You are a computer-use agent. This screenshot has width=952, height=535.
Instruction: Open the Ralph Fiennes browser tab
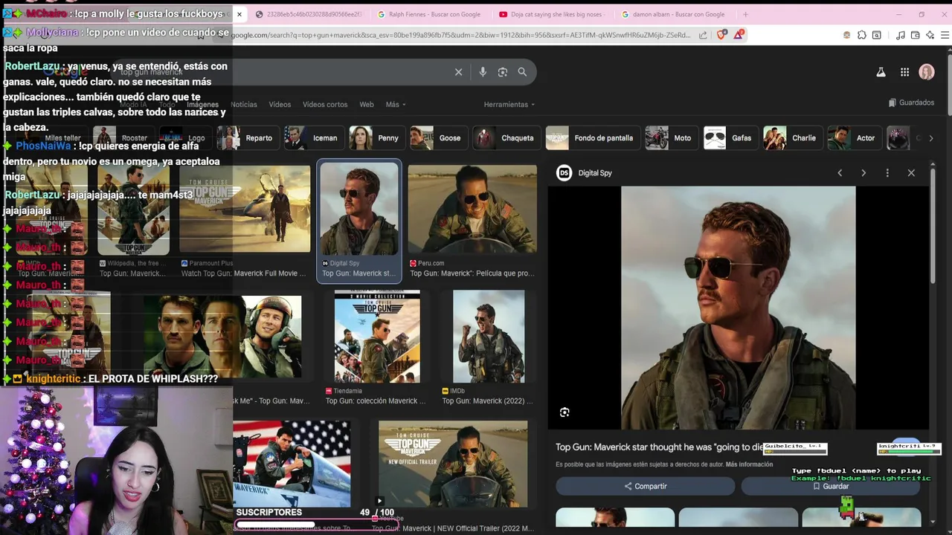[429, 14]
